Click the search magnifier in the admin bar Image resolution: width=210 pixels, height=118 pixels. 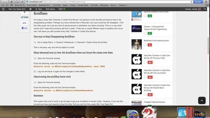205,9
